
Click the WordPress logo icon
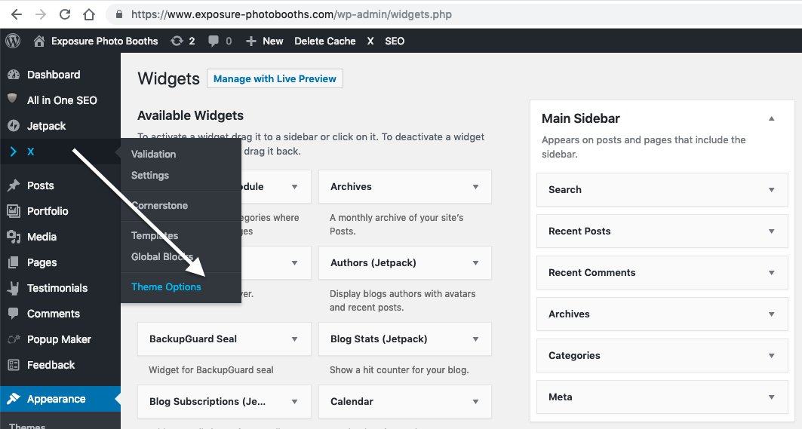[x=14, y=41]
